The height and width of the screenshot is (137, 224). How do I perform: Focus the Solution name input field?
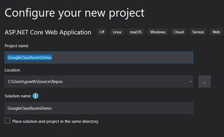(99, 108)
